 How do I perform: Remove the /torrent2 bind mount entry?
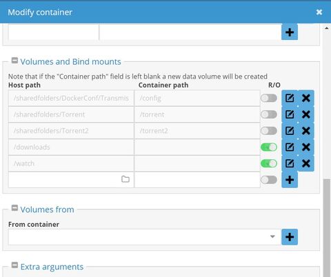click(306, 131)
